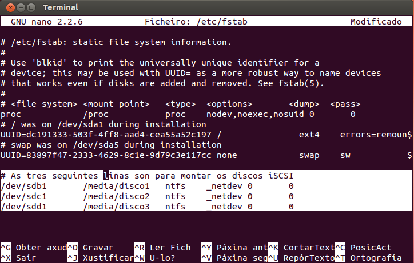Click '/dev/sdd1' device entry

23,207
